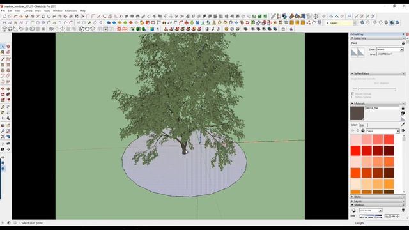Select the Select arrow tool
The height and width of the screenshot is (230, 409).
[x=3, y=47]
